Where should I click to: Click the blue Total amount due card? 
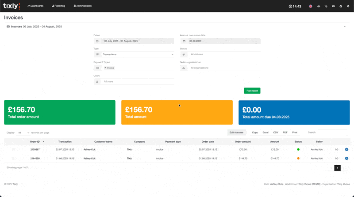(x=294, y=113)
